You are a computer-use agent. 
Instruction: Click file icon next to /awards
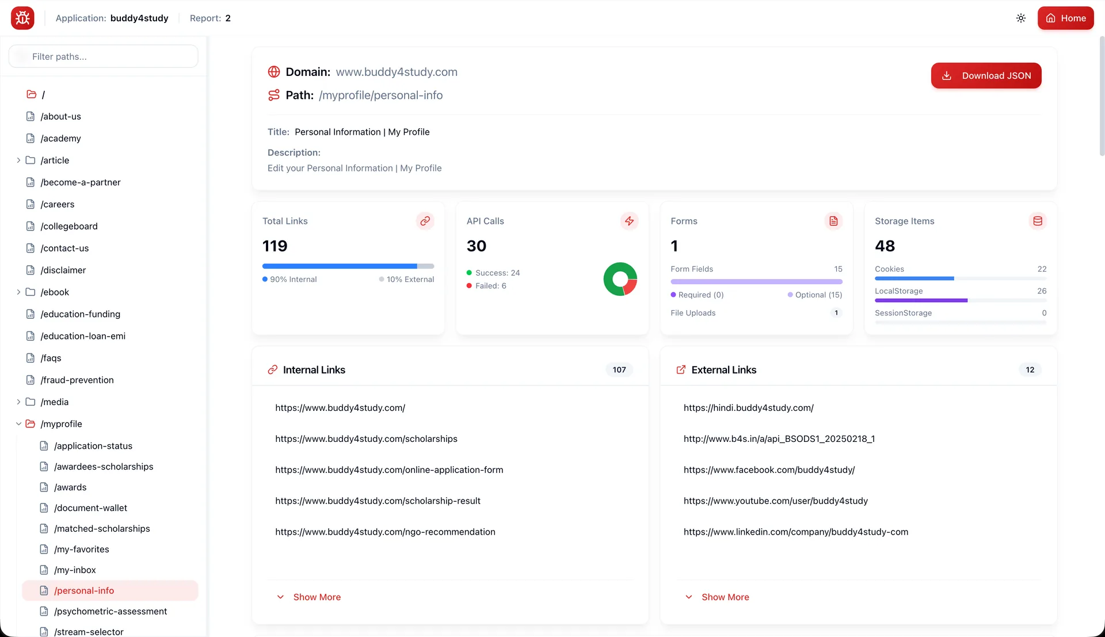[x=44, y=487]
